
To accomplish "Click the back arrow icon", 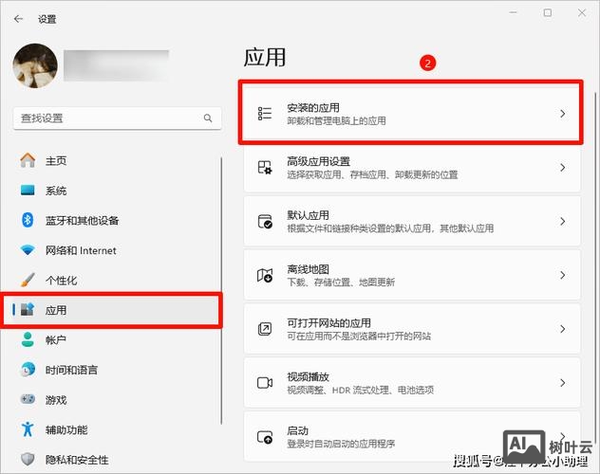I will point(18,19).
